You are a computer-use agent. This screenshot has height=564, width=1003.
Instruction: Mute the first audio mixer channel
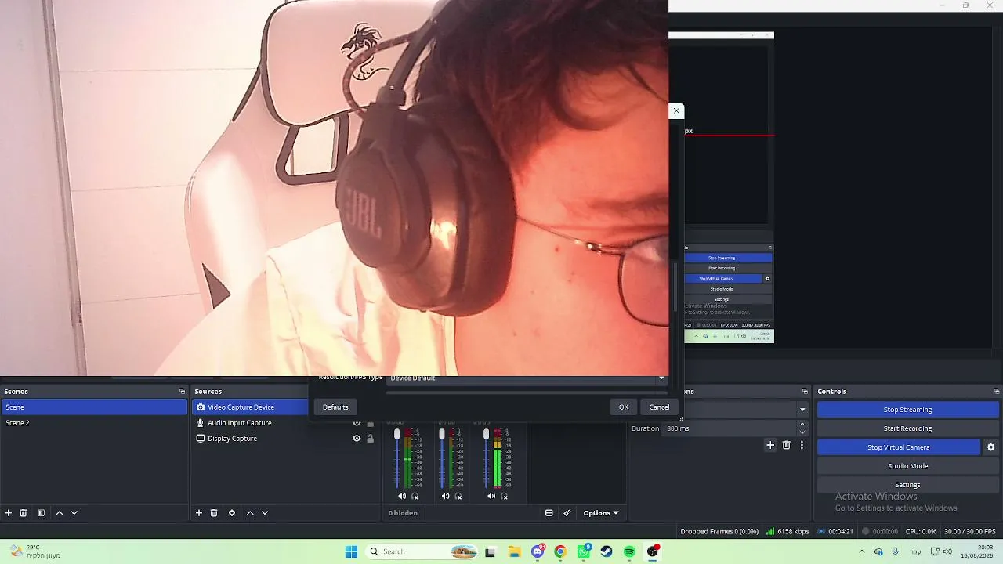[x=402, y=497]
